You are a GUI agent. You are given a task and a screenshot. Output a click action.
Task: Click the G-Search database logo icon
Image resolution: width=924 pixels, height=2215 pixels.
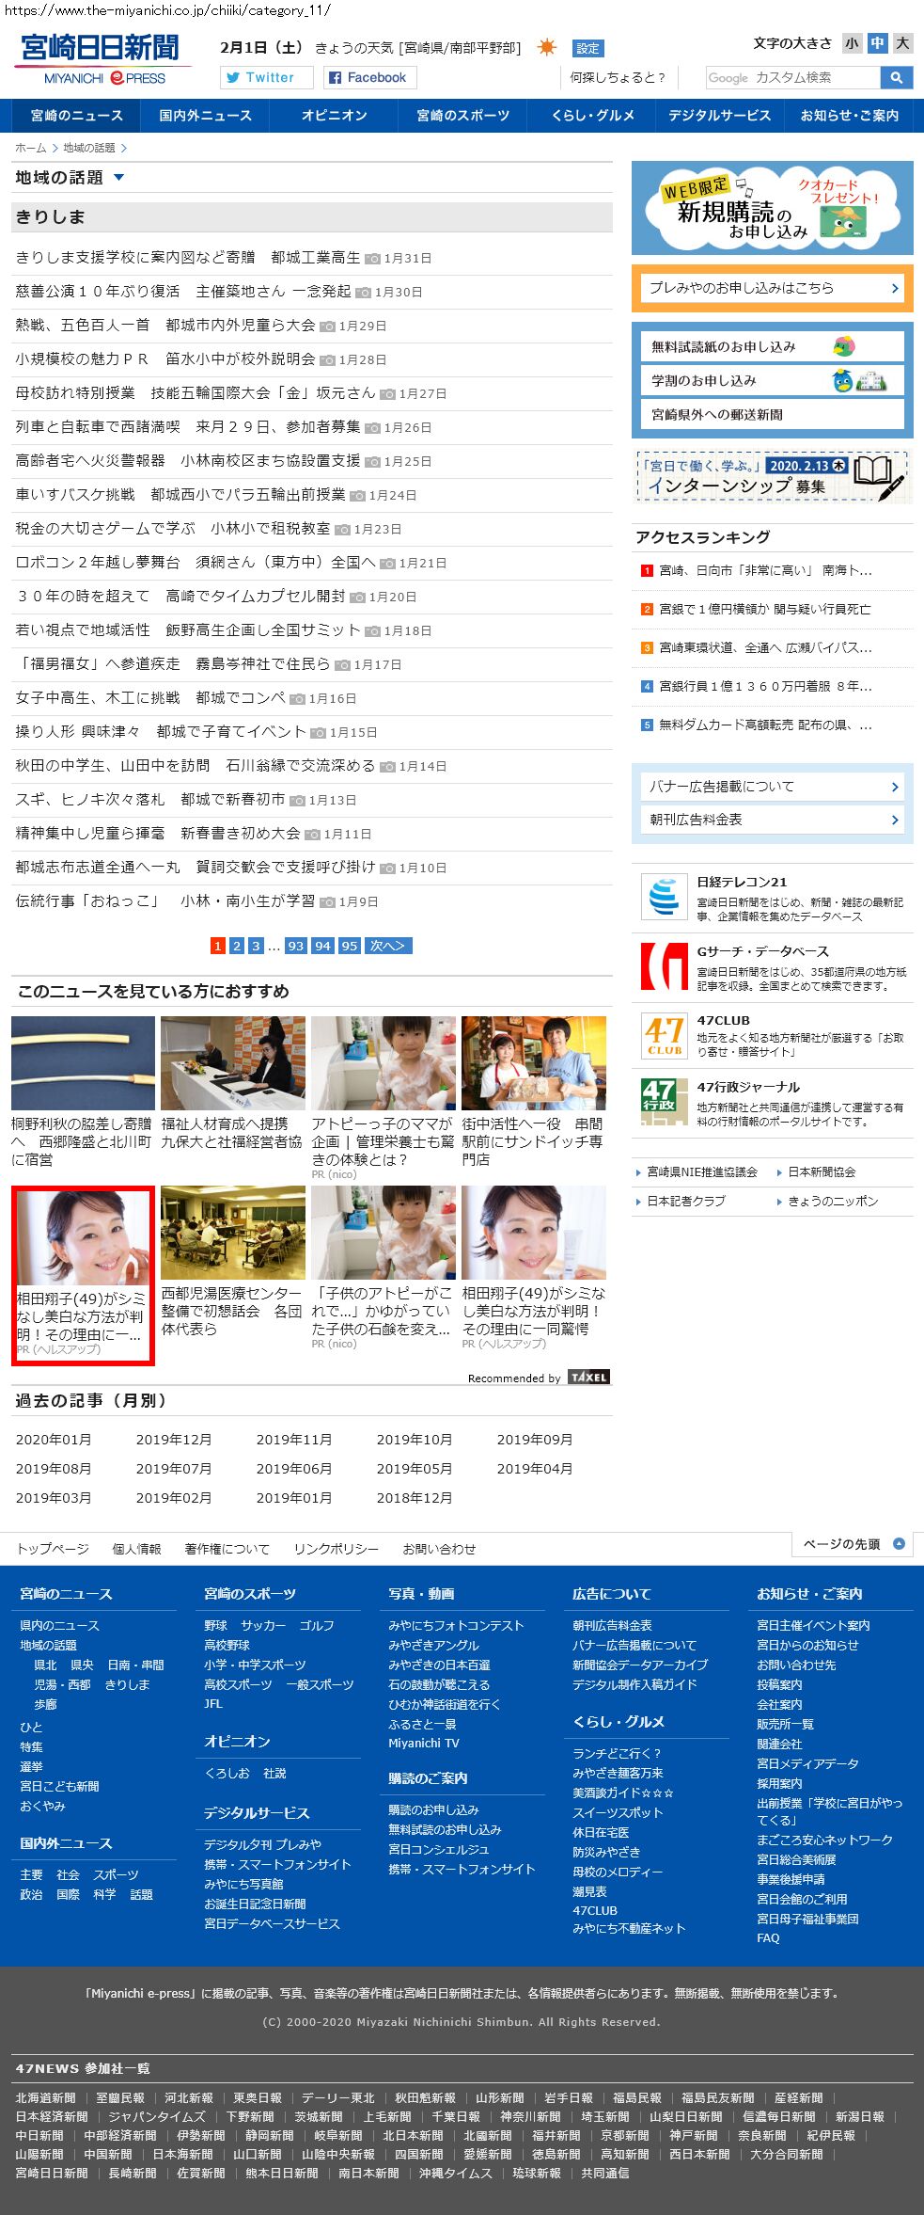664,966
